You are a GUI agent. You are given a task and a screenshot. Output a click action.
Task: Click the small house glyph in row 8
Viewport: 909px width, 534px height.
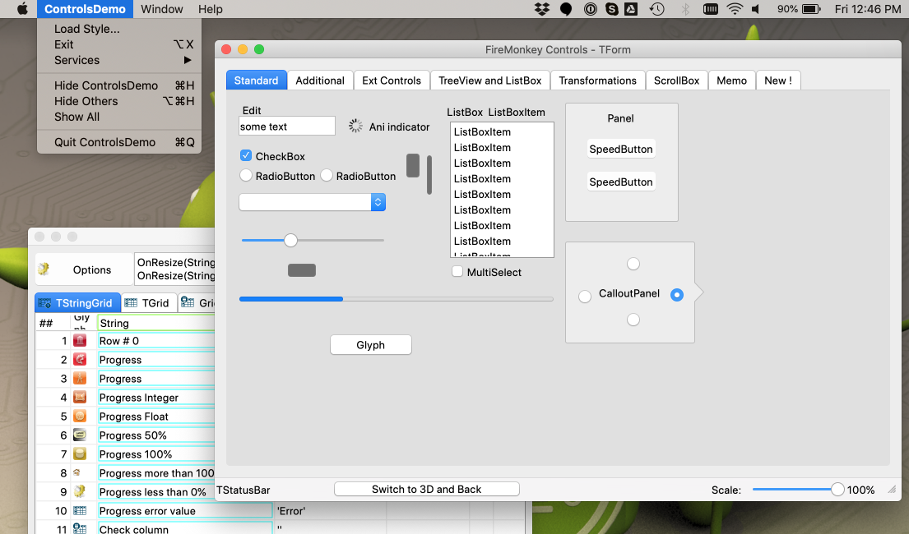pyautogui.click(x=77, y=472)
